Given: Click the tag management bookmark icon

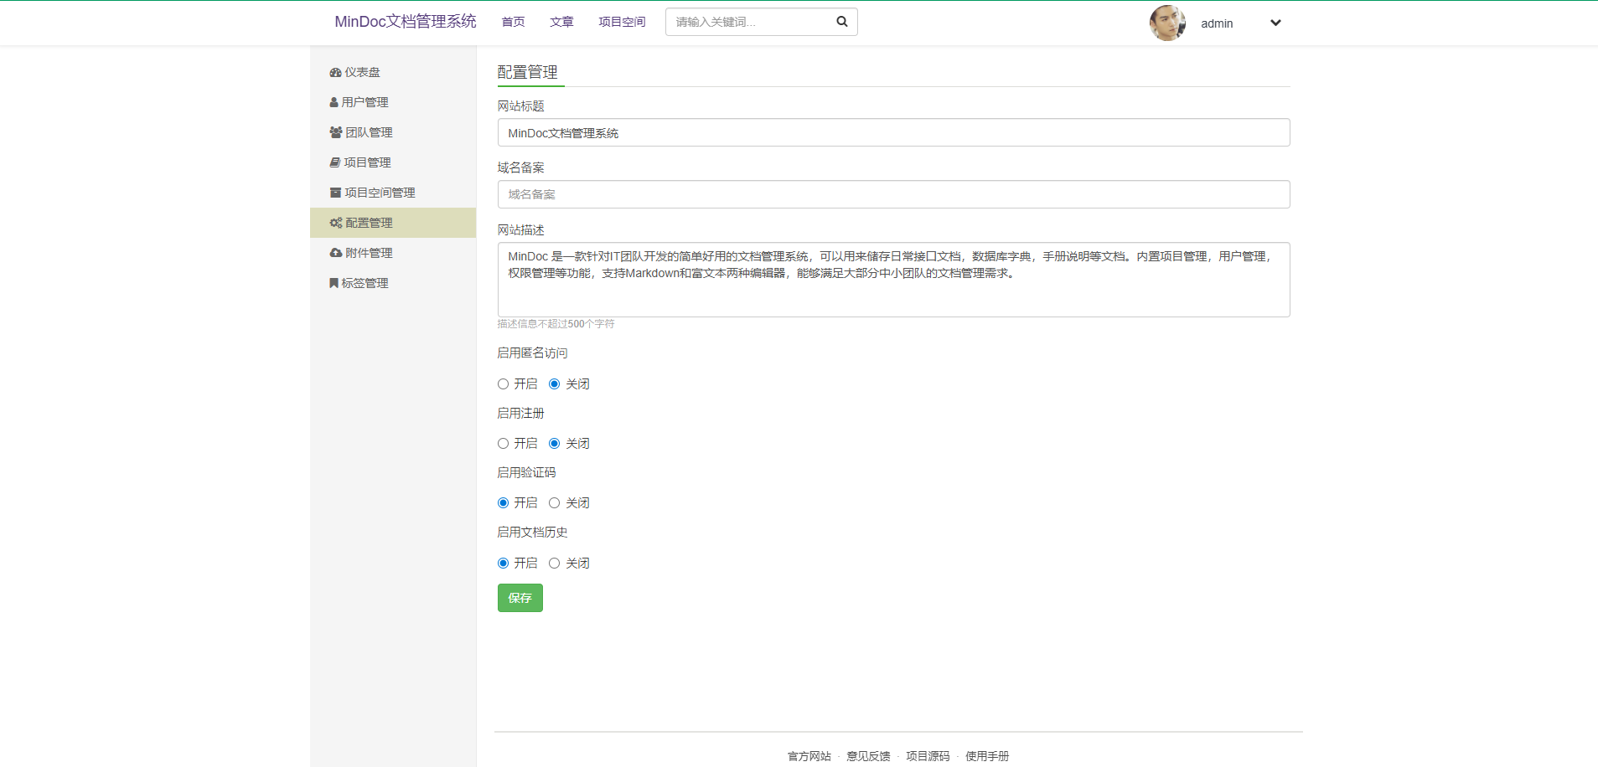Looking at the screenshot, I should [334, 284].
